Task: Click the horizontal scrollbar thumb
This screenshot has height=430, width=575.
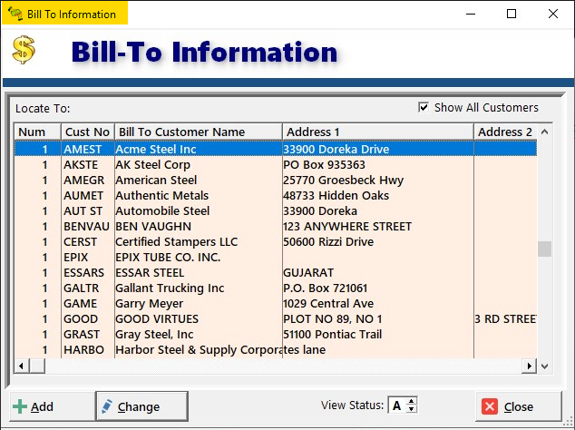Action: [37, 366]
